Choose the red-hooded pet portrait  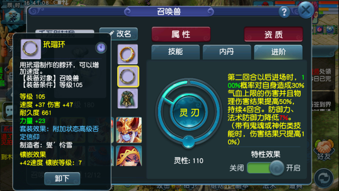click(x=129, y=156)
